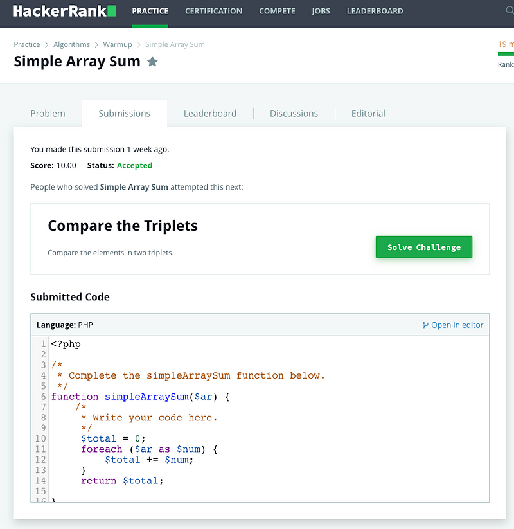The image size is (514, 529).
Task: Navigate to Algorithms via the breadcrumb
Action: (71, 44)
